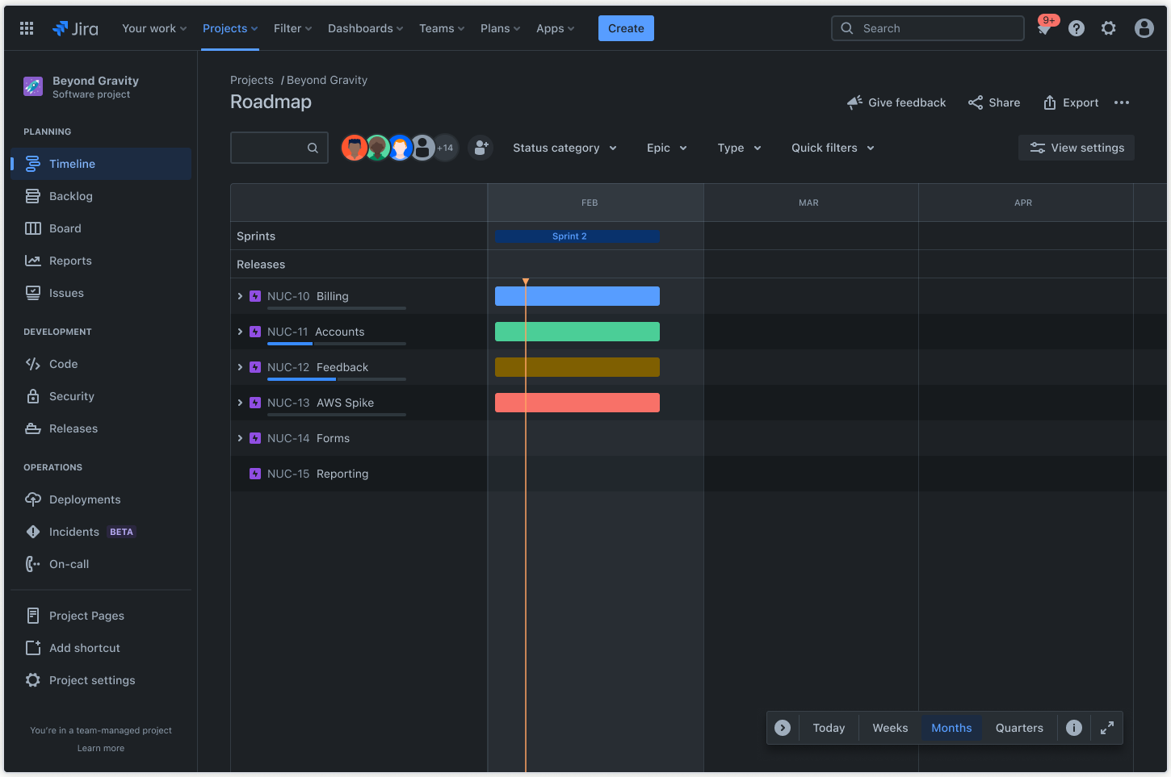Enable Weeks timeline scale
Screen dimensions: 1171x777
tap(889, 727)
